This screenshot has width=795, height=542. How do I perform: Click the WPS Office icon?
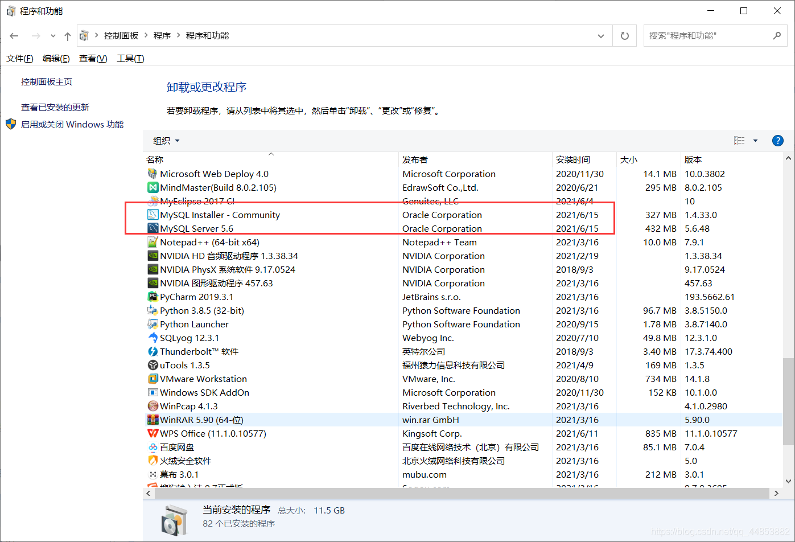[153, 433]
